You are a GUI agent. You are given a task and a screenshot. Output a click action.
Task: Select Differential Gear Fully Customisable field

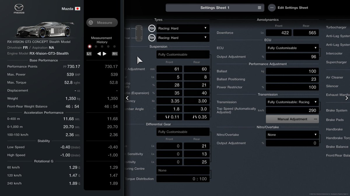click(183, 132)
